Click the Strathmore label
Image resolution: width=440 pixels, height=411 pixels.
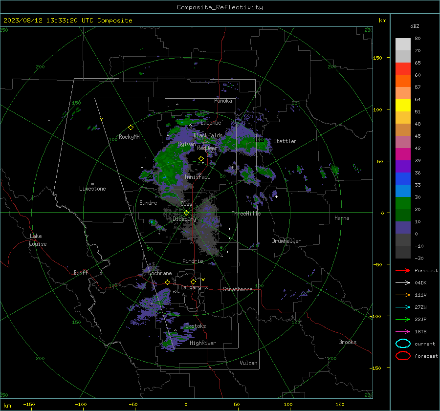click(x=238, y=289)
